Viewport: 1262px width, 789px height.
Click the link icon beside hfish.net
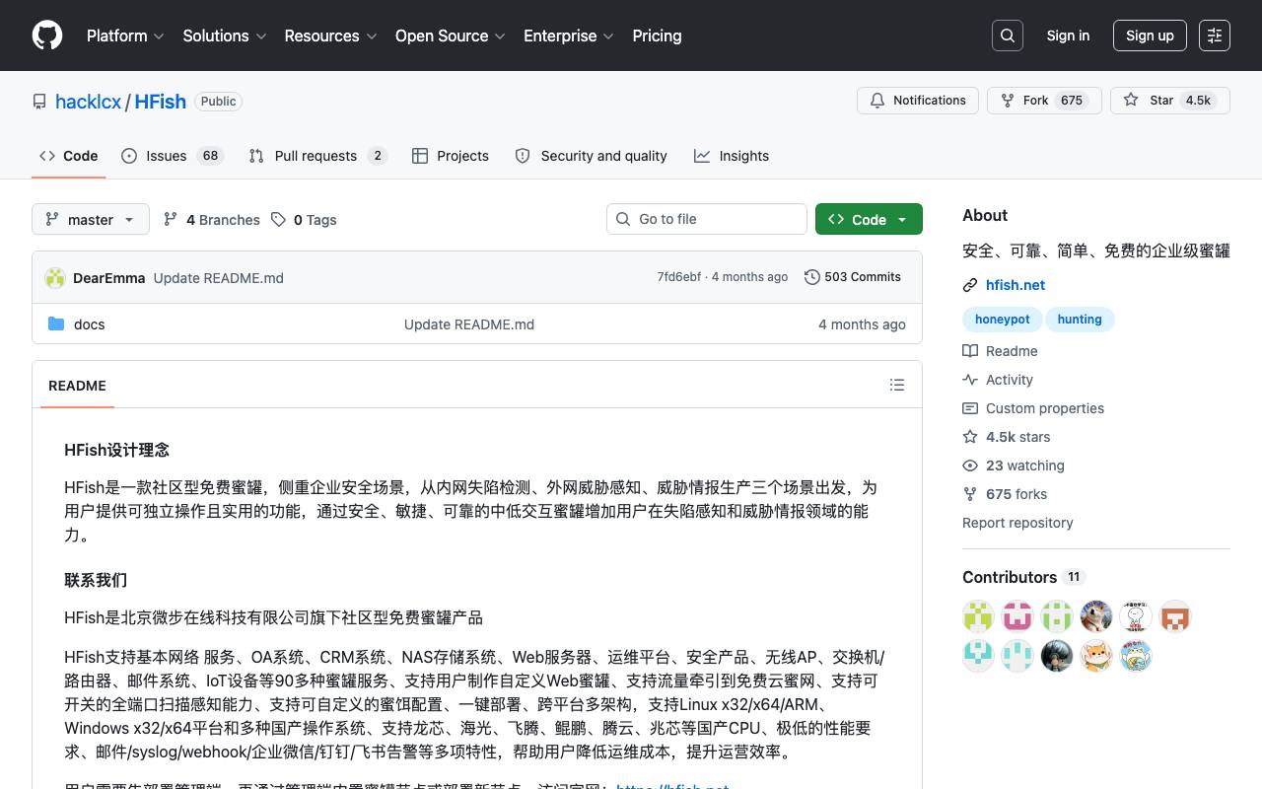pos(970,285)
